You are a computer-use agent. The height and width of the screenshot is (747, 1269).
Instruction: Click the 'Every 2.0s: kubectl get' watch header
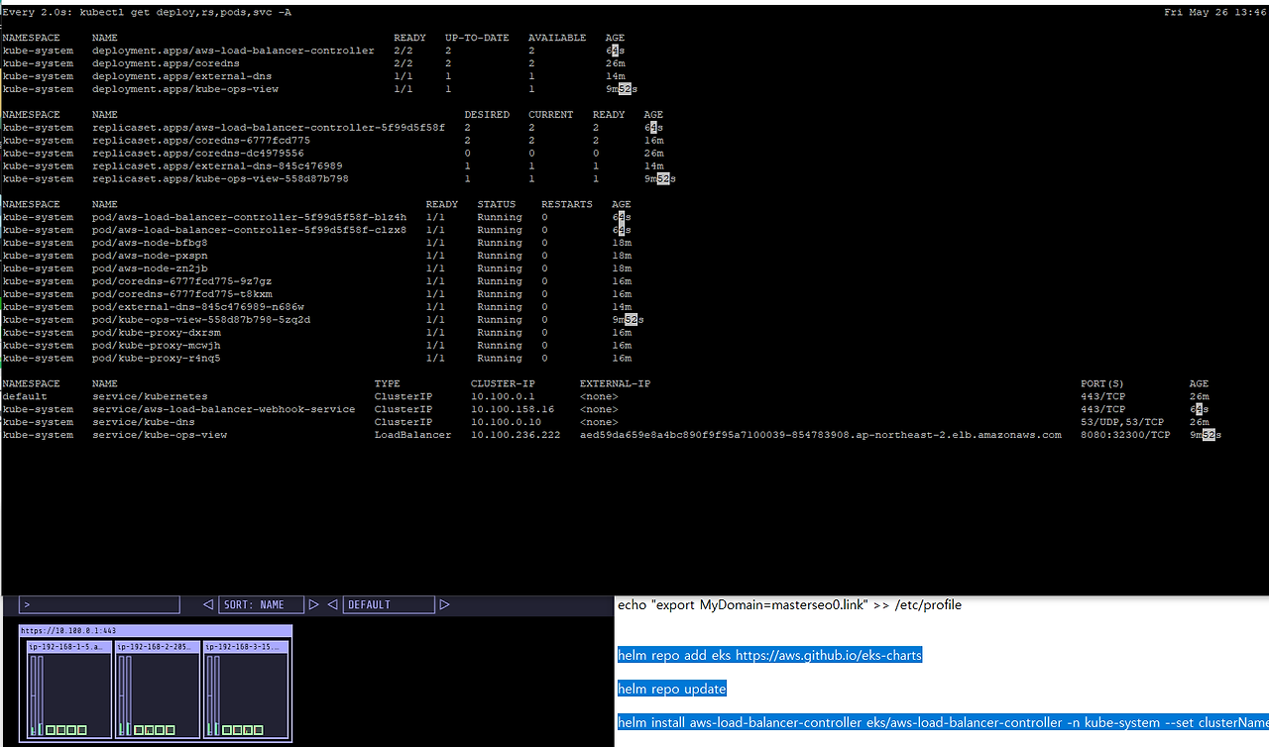[x=147, y=12]
